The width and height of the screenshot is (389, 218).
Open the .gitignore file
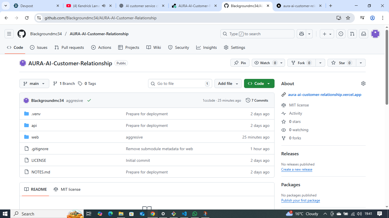pos(40,149)
